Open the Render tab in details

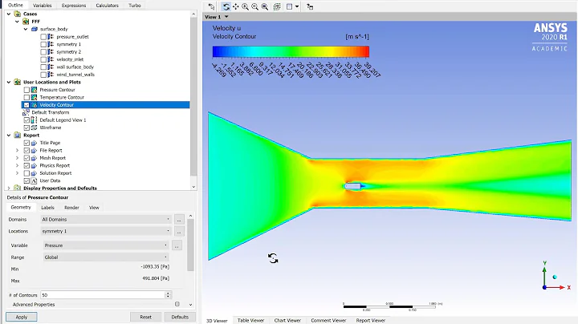(71, 208)
